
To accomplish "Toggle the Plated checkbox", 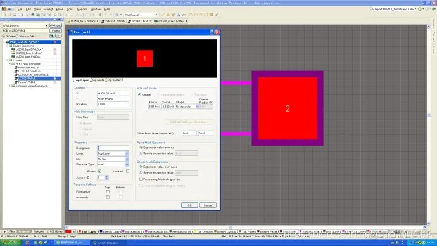I will [x=100, y=171].
